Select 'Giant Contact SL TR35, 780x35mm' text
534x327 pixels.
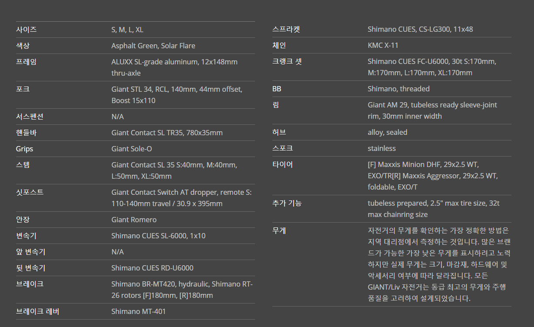click(x=167, y=133)
